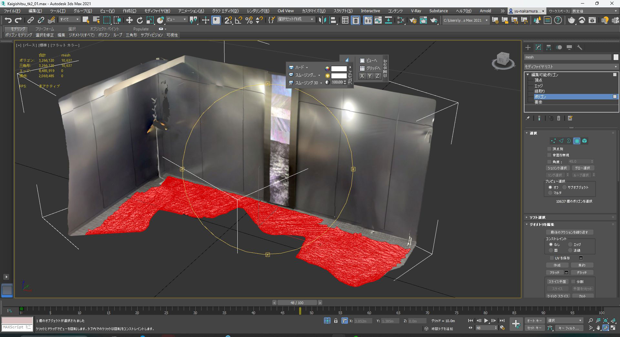The image size is (620, 337).
Task: Select the エッジ constraint radio button
Action: tap(570, 244)
